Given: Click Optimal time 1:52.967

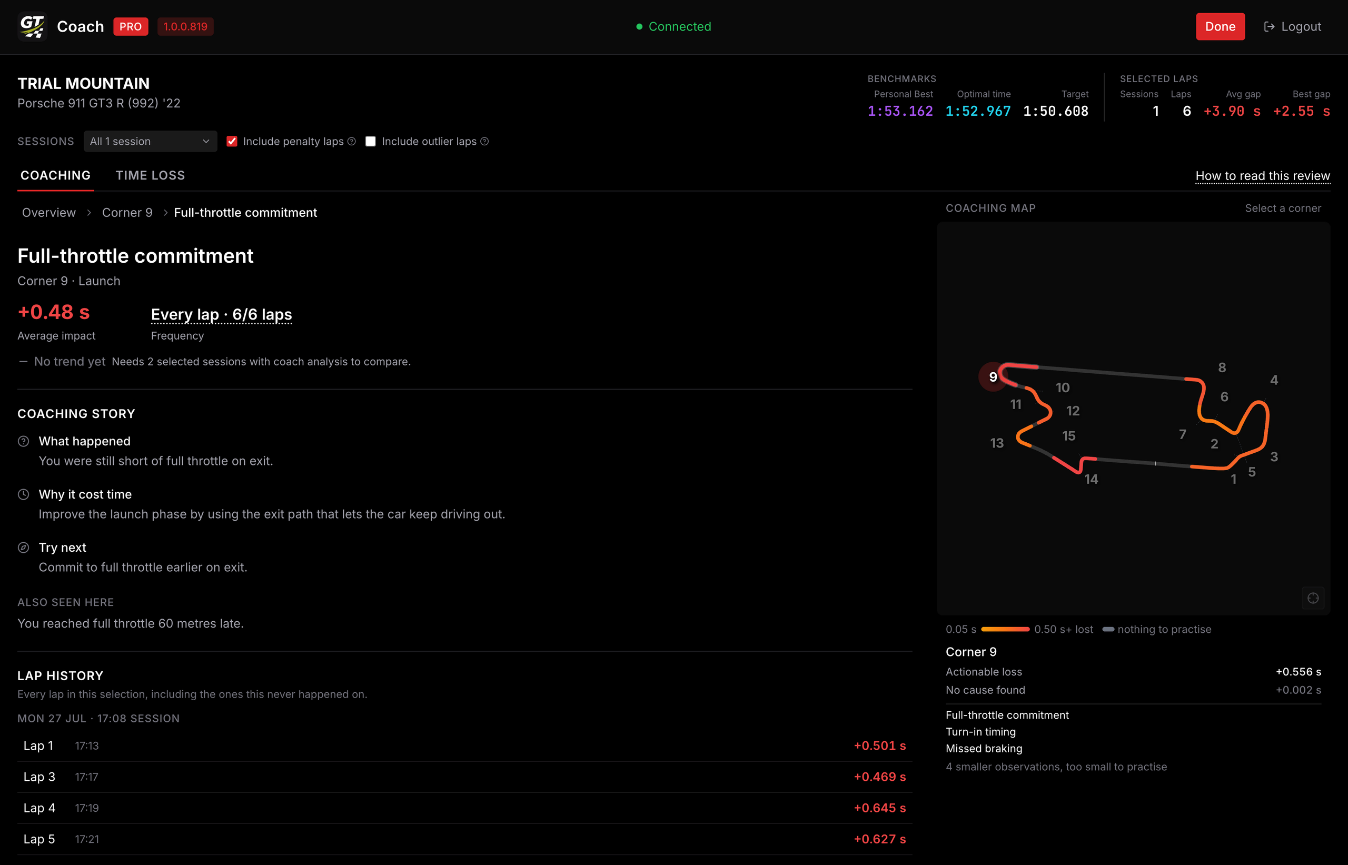Looking at the screenshot, I should click(x=978, y=111).
